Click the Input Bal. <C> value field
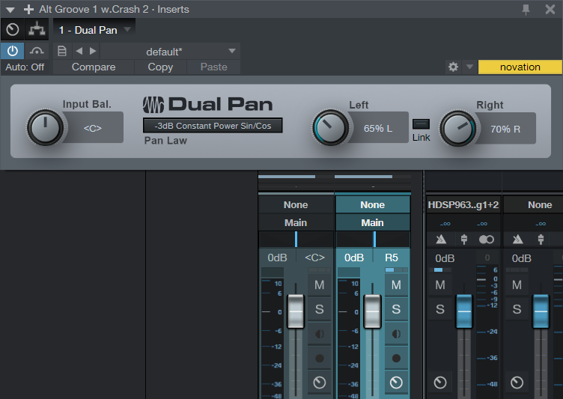 tap(93, 128)
